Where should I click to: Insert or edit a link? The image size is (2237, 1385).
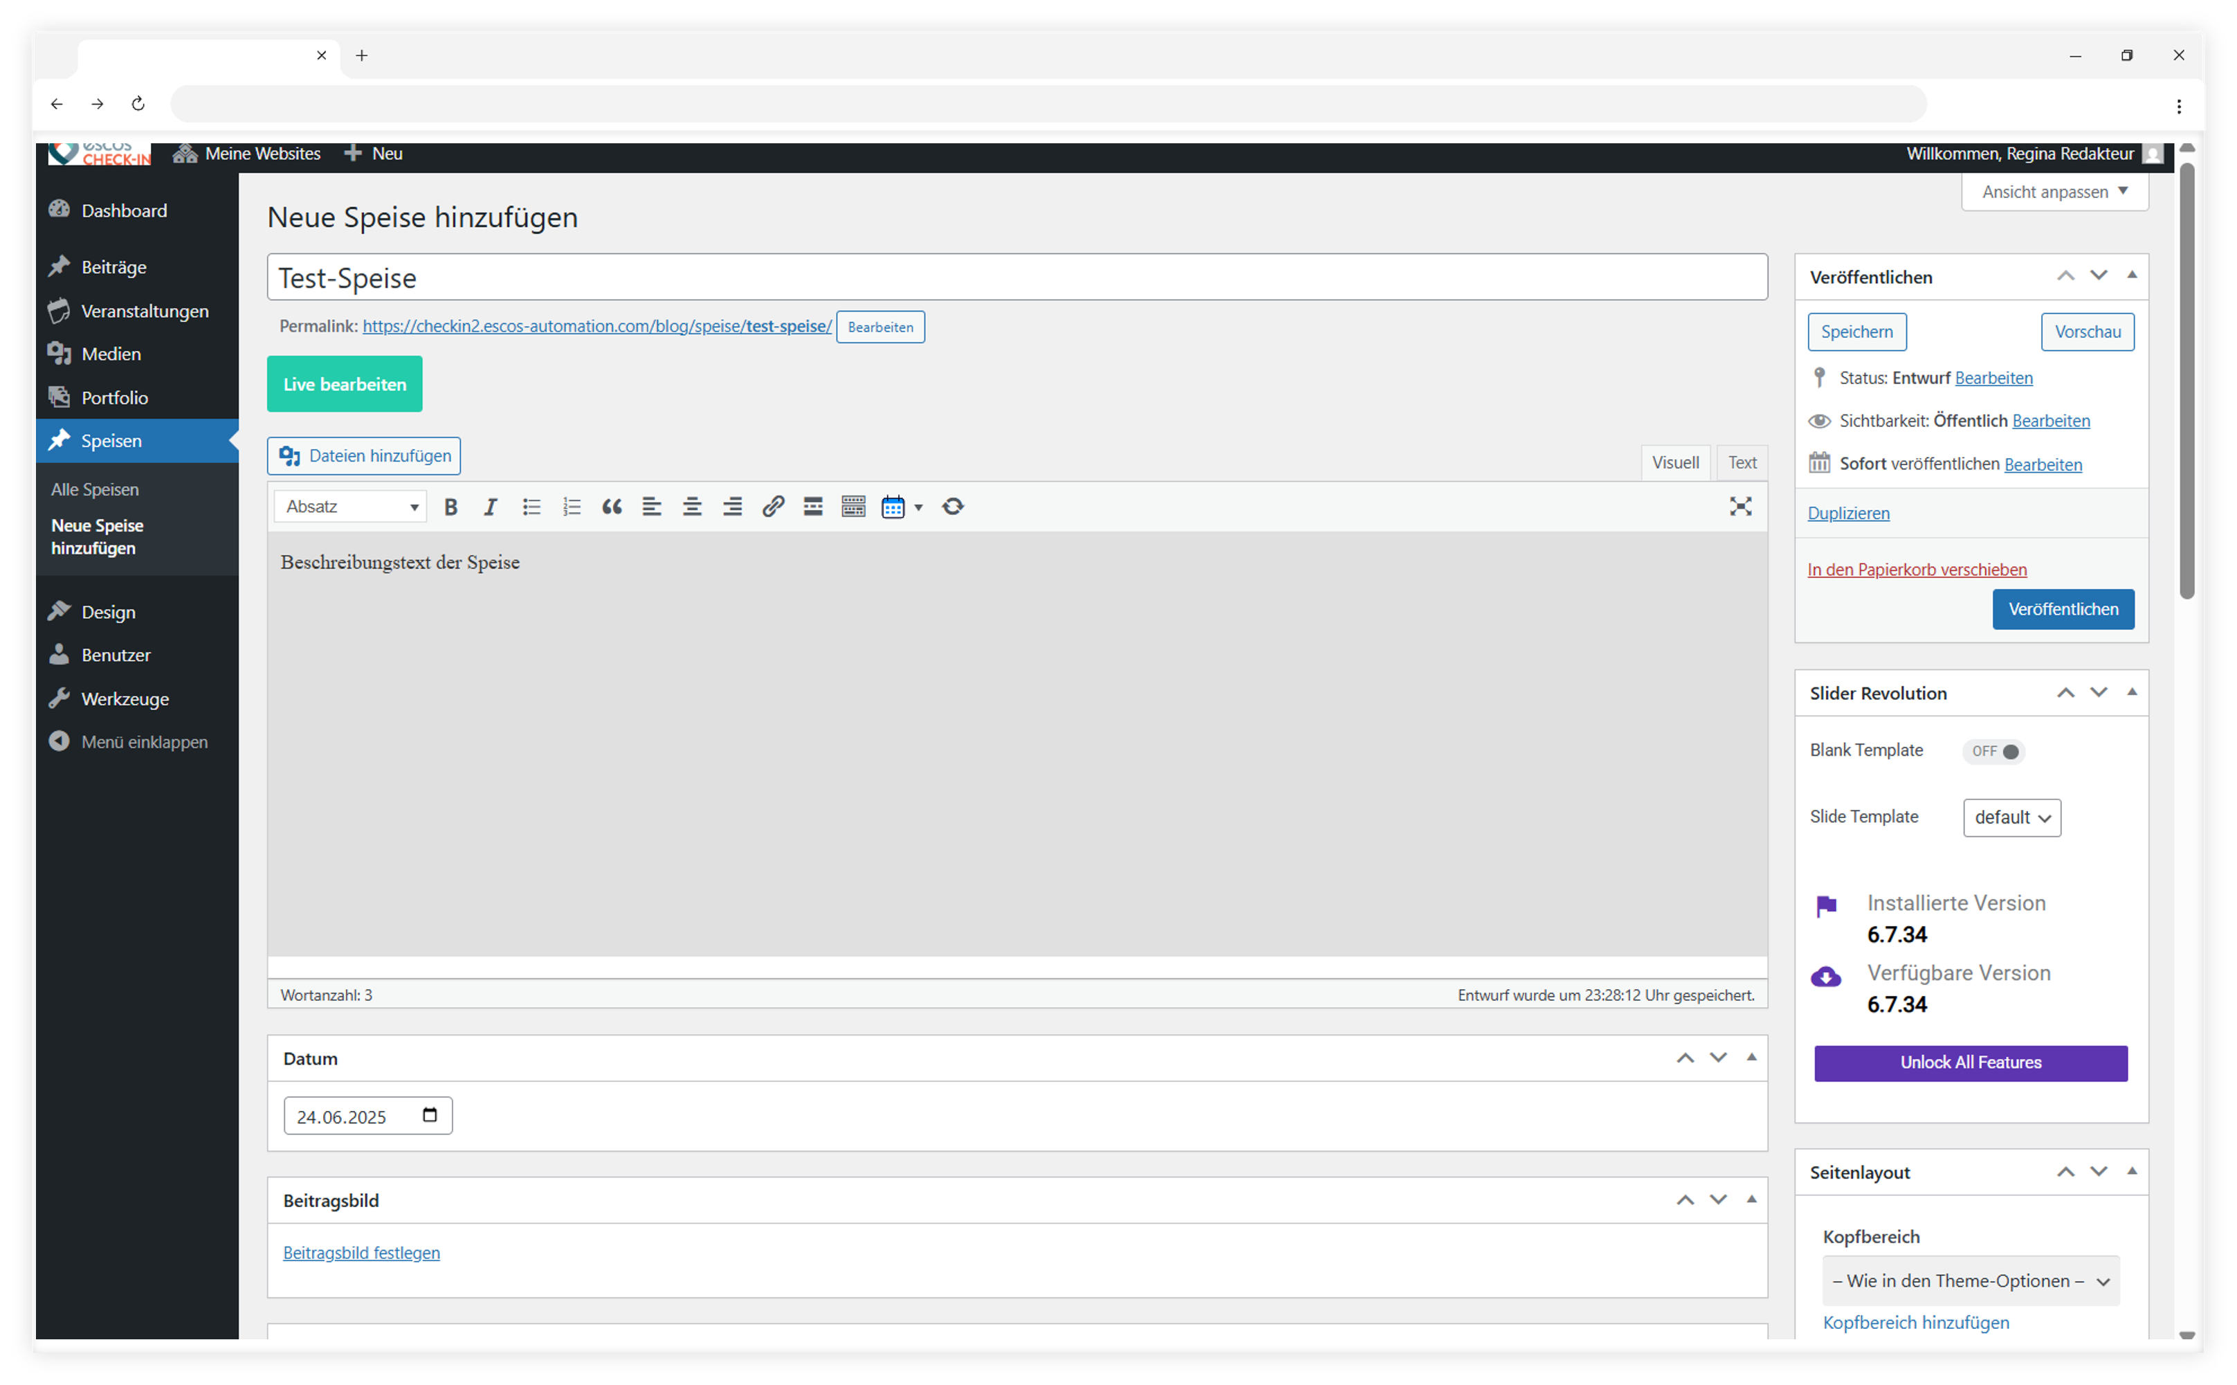(x=773, y=507)
